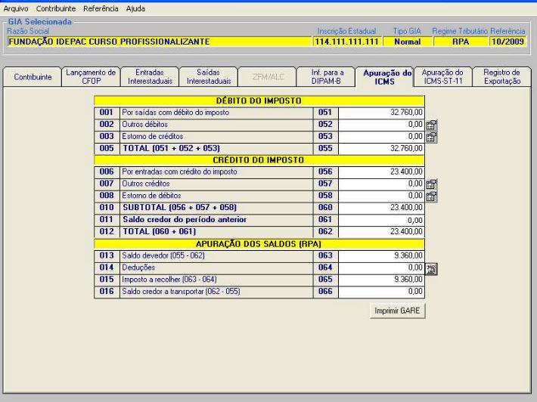Open the Ajuda menu

(135, 8)
